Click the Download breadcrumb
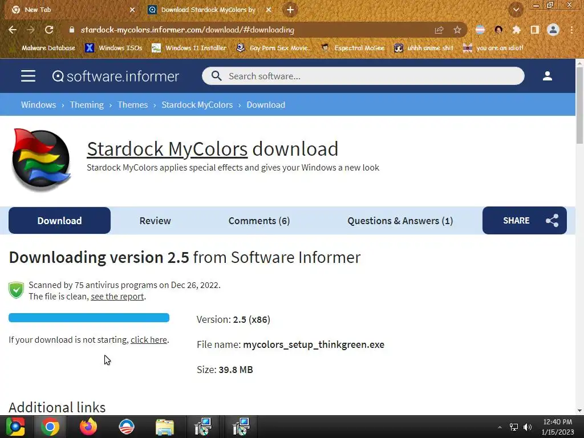This screenshot has width=584, height=438. pos(266,105)
